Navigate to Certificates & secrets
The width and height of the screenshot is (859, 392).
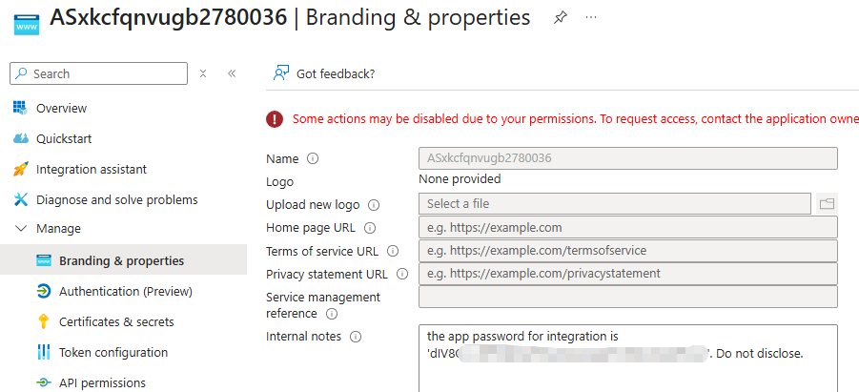(x=116, y=322)
